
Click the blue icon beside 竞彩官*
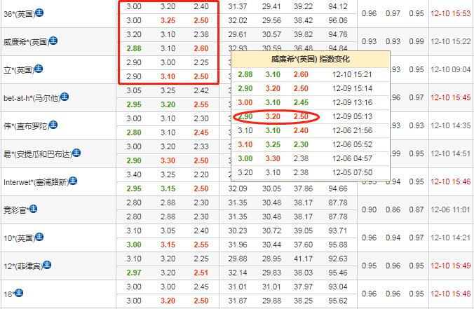[33, 208]
